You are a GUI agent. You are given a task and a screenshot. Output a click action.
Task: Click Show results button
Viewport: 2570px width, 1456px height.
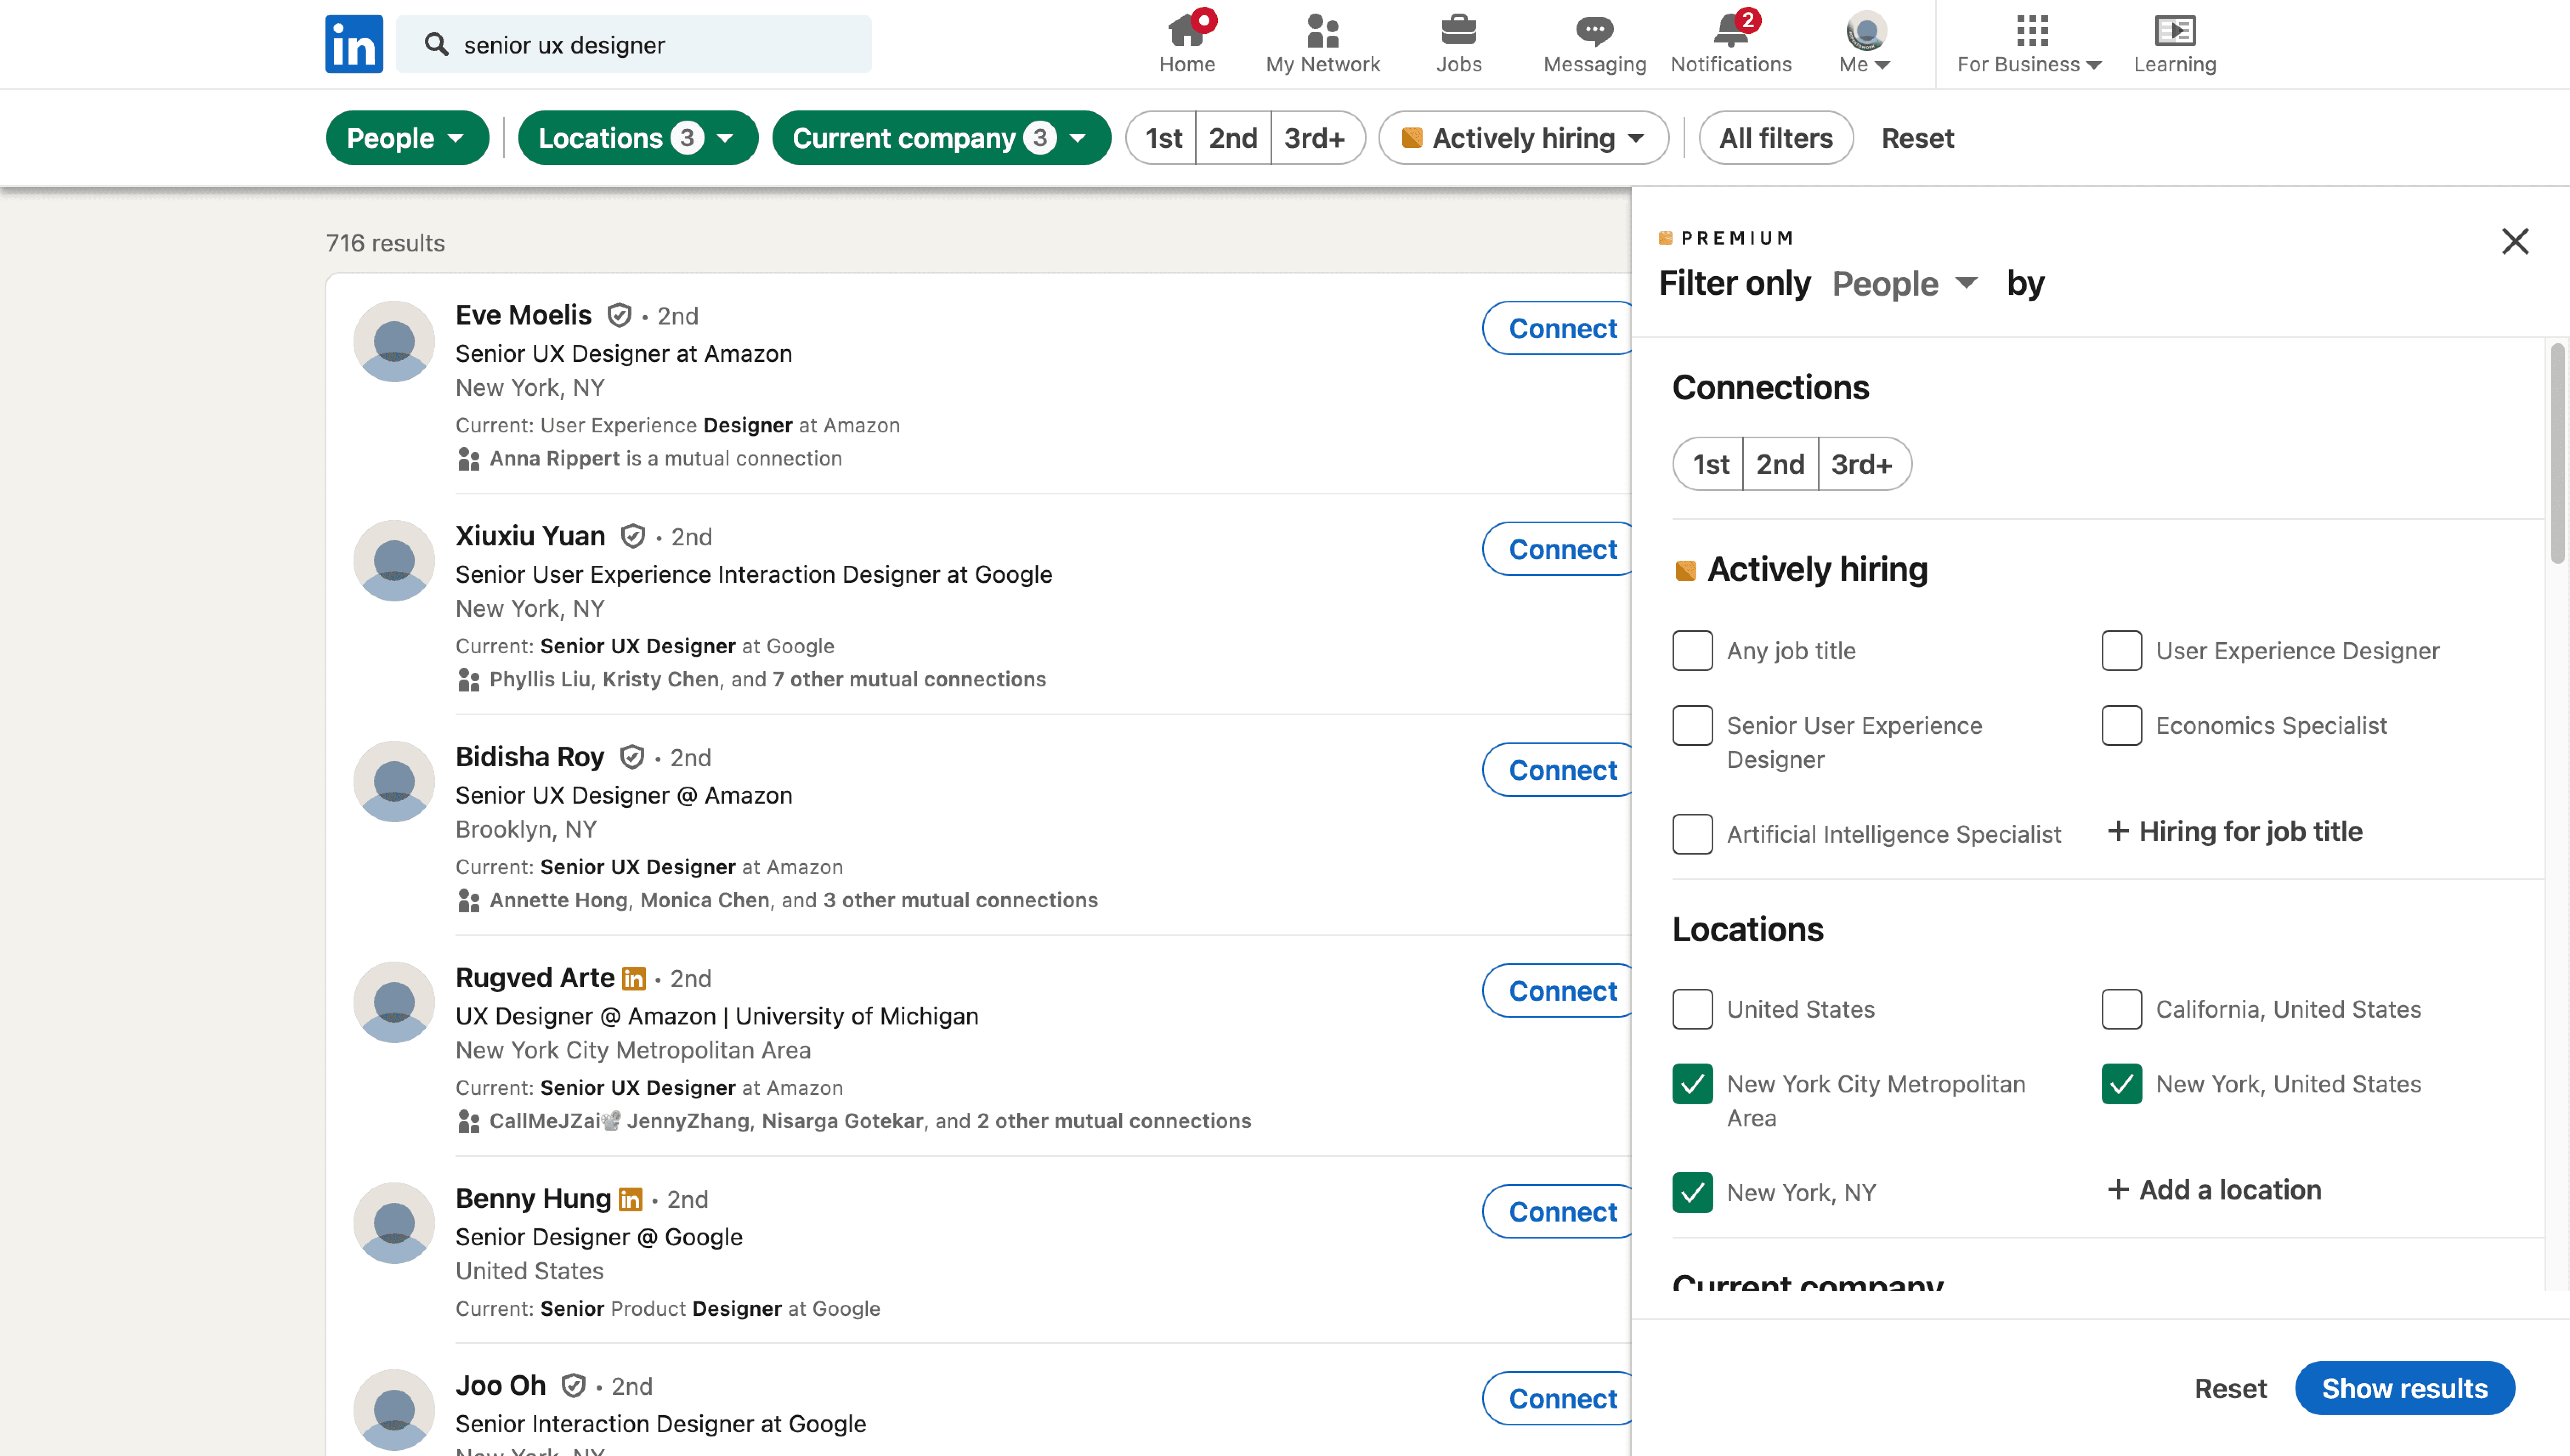click(x=2405, y=1388)
